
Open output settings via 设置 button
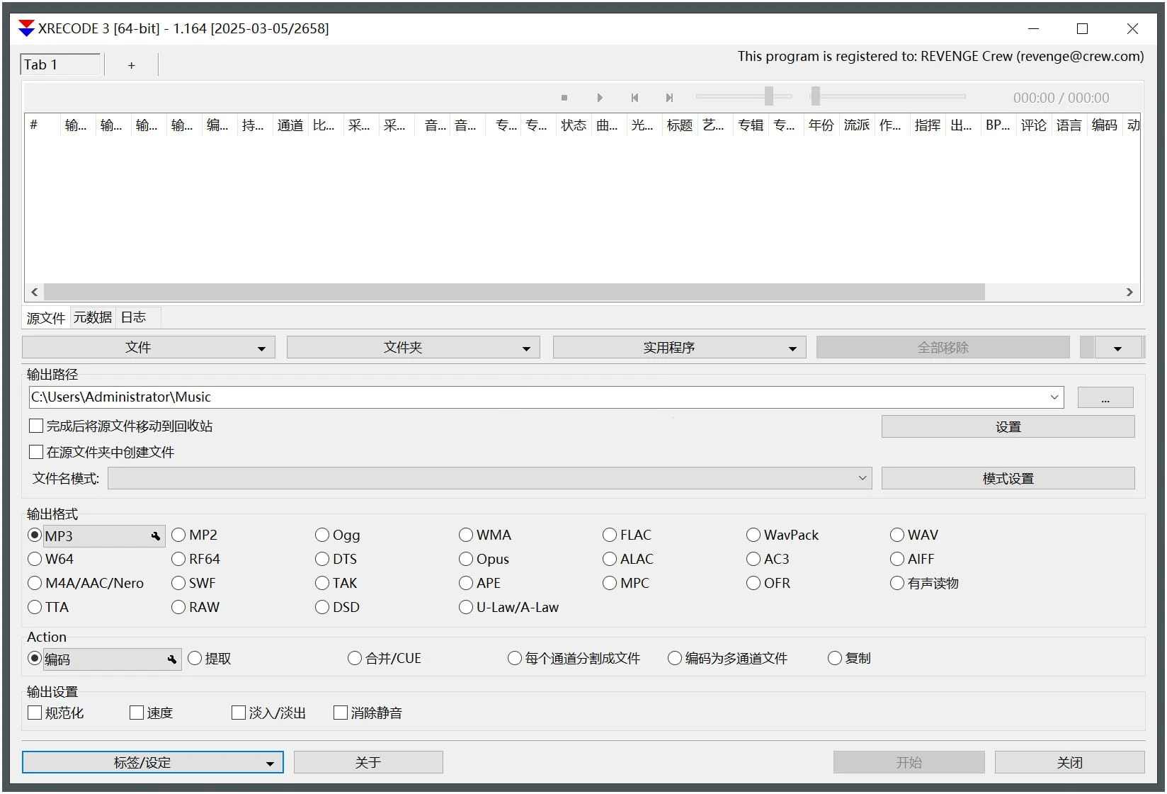coord(1007,426)
